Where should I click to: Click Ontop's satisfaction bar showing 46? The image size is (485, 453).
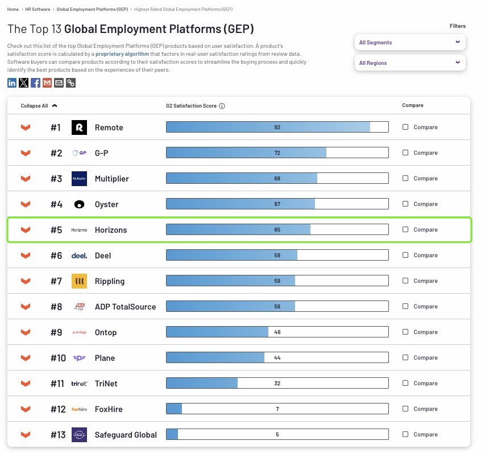277,332
